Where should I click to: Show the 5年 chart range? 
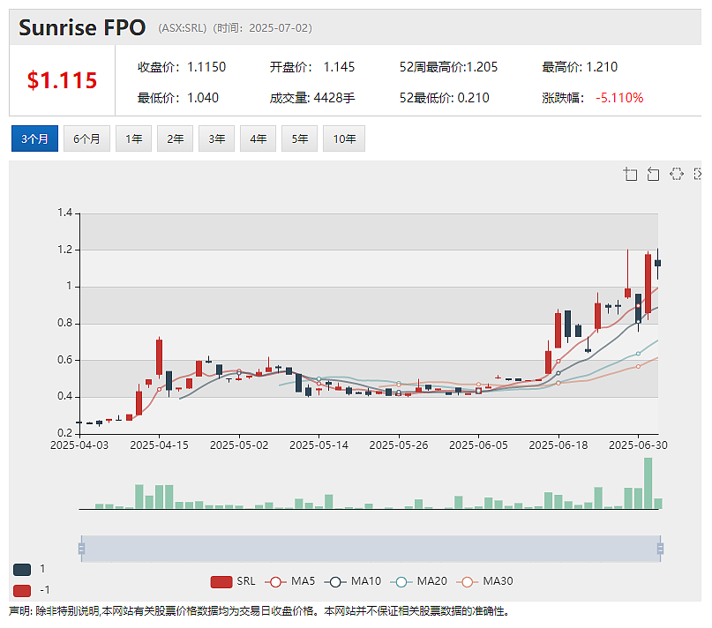[299, 138]
